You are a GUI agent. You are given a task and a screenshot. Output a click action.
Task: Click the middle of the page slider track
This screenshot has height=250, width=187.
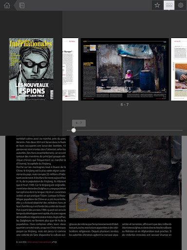pos(125,130)
